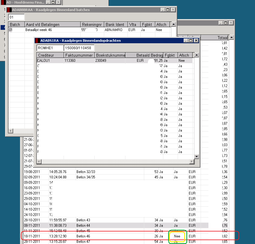The height and width of the screenshot is (244, 255).
Task: Click the ROMHE1 input field
Action: click(50, 48)
